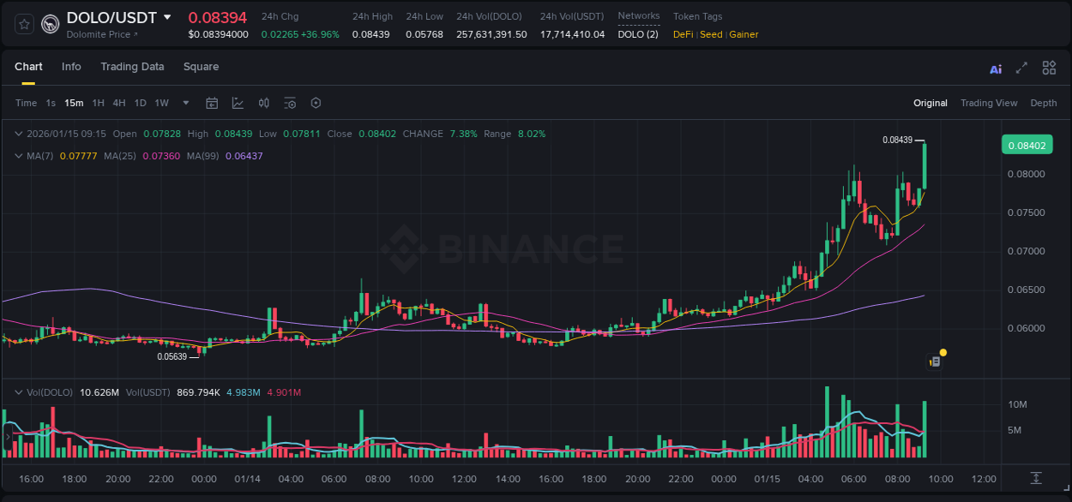Switch to the Trading Data tab

click(132, 66)
